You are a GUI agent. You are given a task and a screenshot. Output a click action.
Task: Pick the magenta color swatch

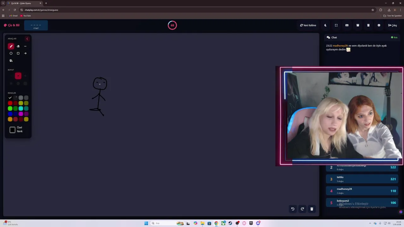21,114
